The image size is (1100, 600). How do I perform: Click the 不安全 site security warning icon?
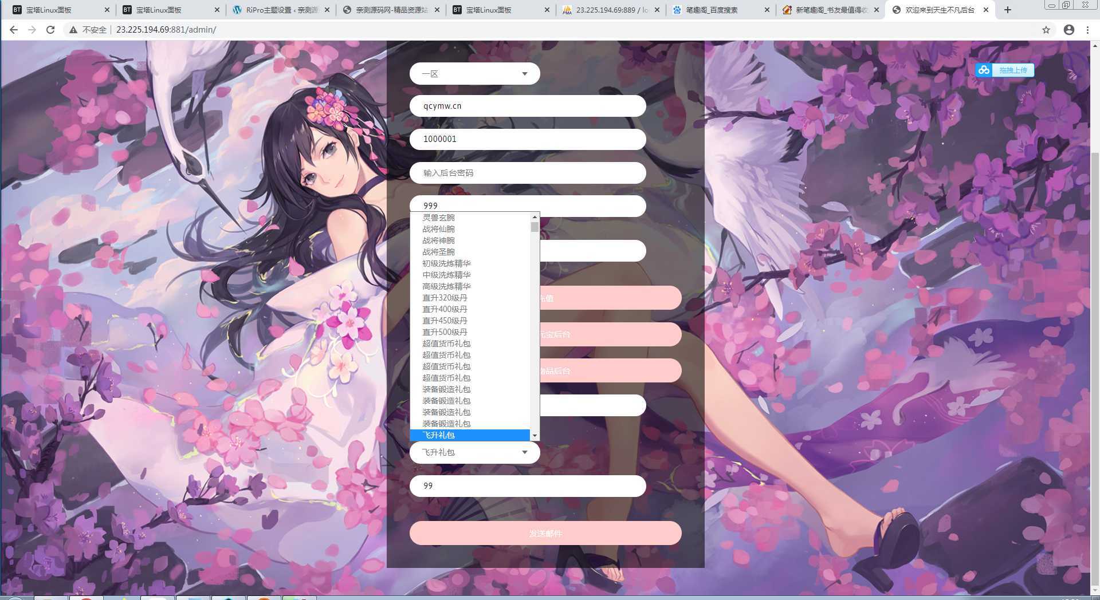click(73, 30)
